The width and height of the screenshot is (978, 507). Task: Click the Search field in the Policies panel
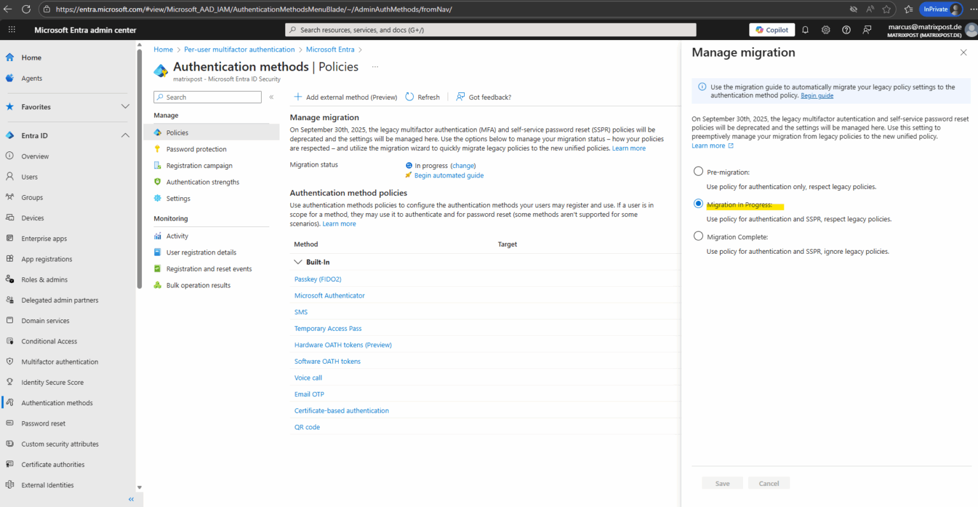[207, 97]
